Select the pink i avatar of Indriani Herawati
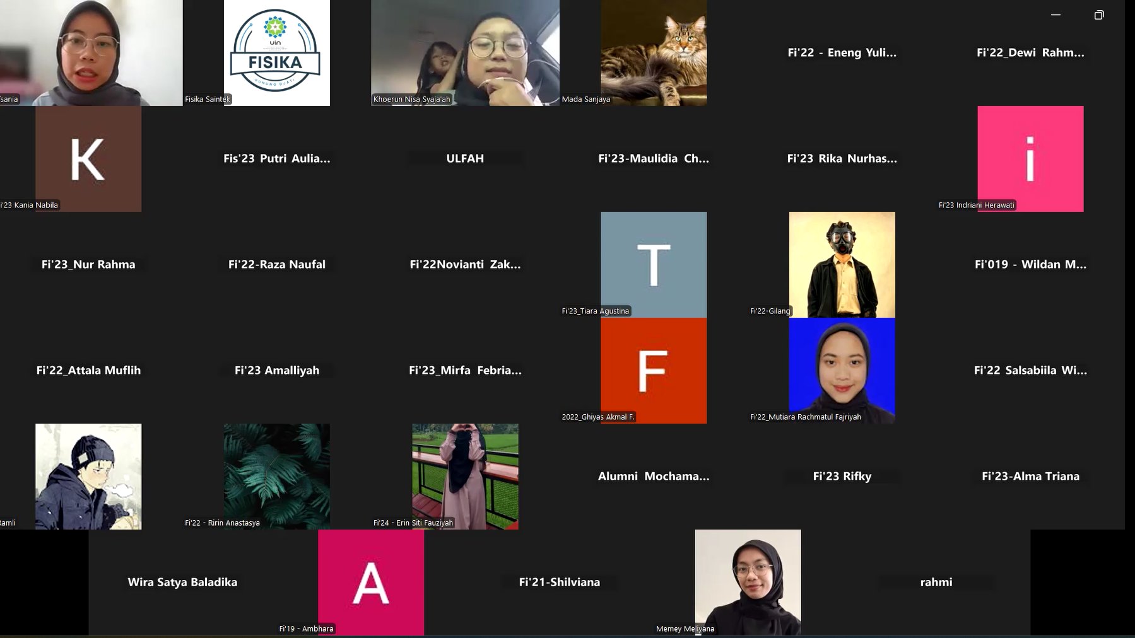Image resolution: width=1135 pixels, height=638 pixels. (x=1030, y=159)
